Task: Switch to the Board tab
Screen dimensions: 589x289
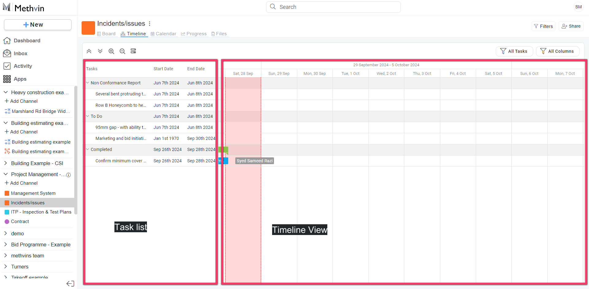Action: (x=106, y=34)
